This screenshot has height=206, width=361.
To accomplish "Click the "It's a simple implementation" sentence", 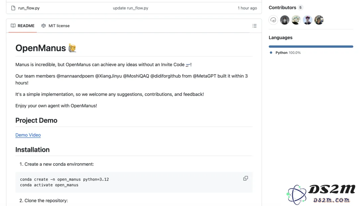I will click(x=110, y=94).
